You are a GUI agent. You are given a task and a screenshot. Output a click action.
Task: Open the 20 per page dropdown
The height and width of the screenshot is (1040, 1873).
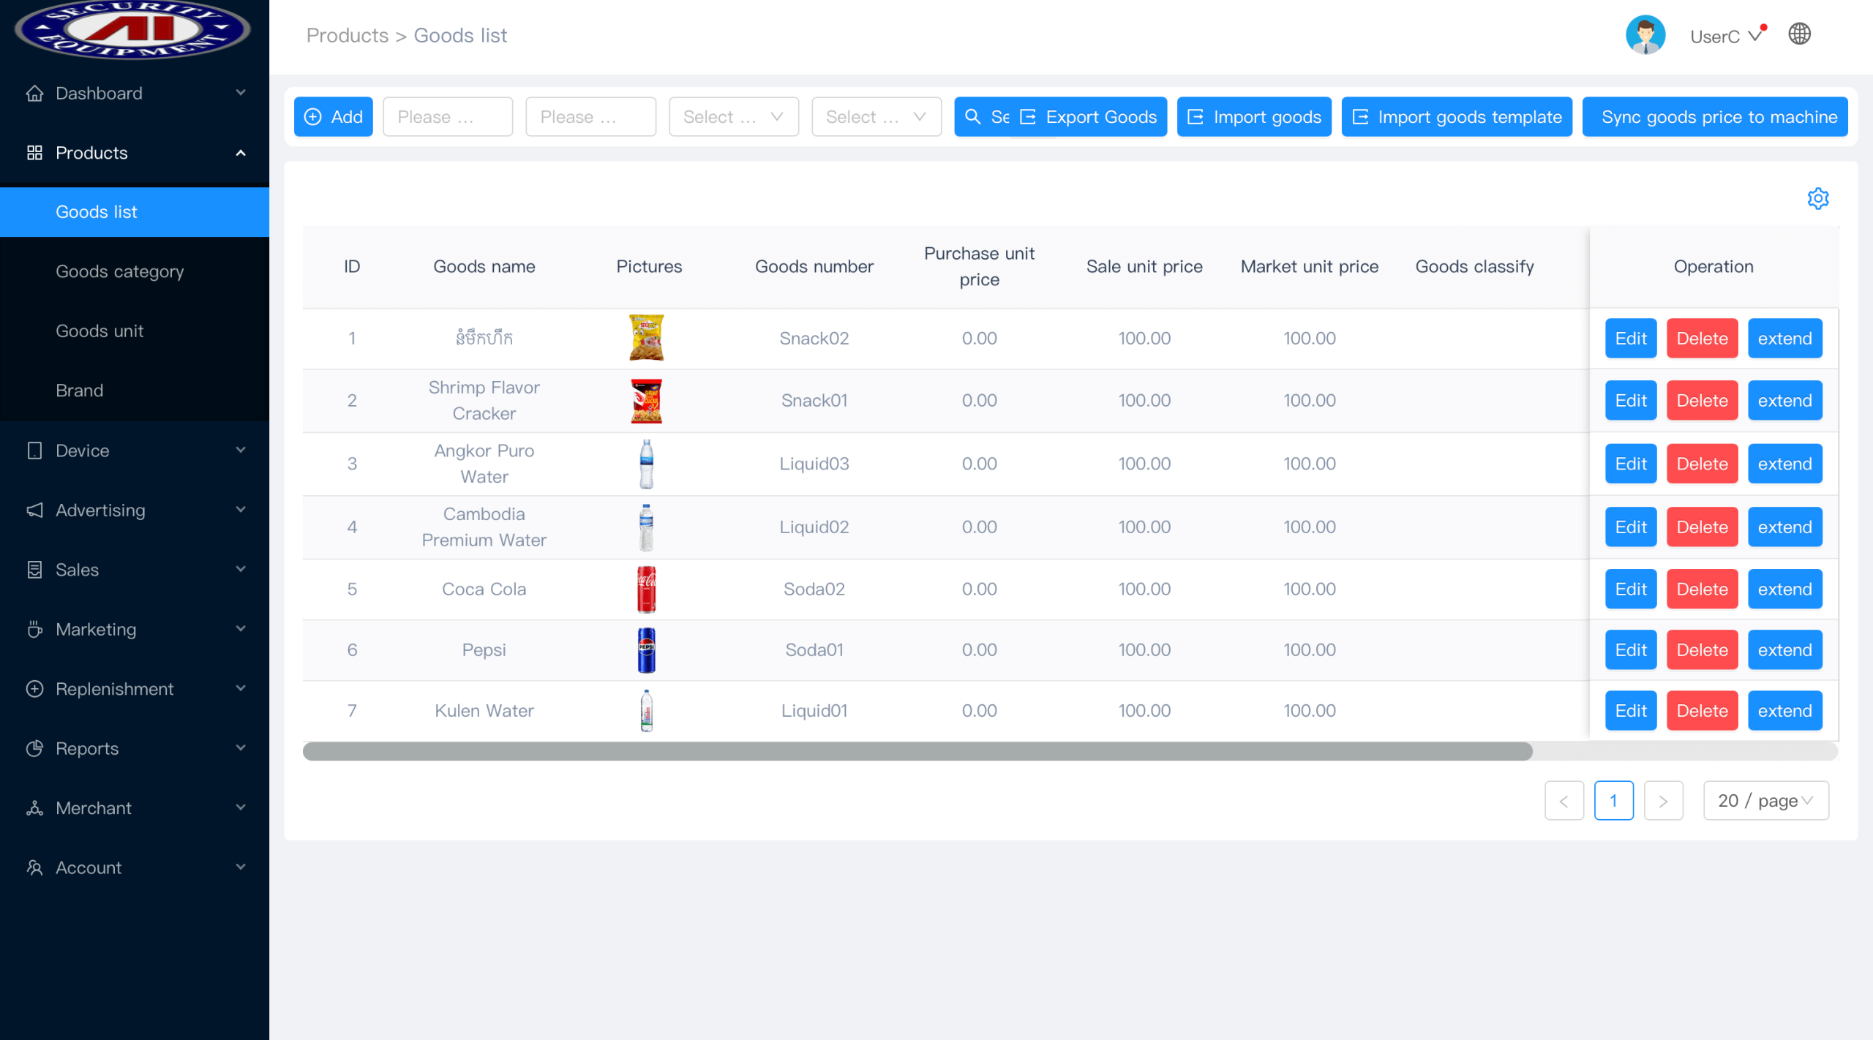[x=1765, y=800]
